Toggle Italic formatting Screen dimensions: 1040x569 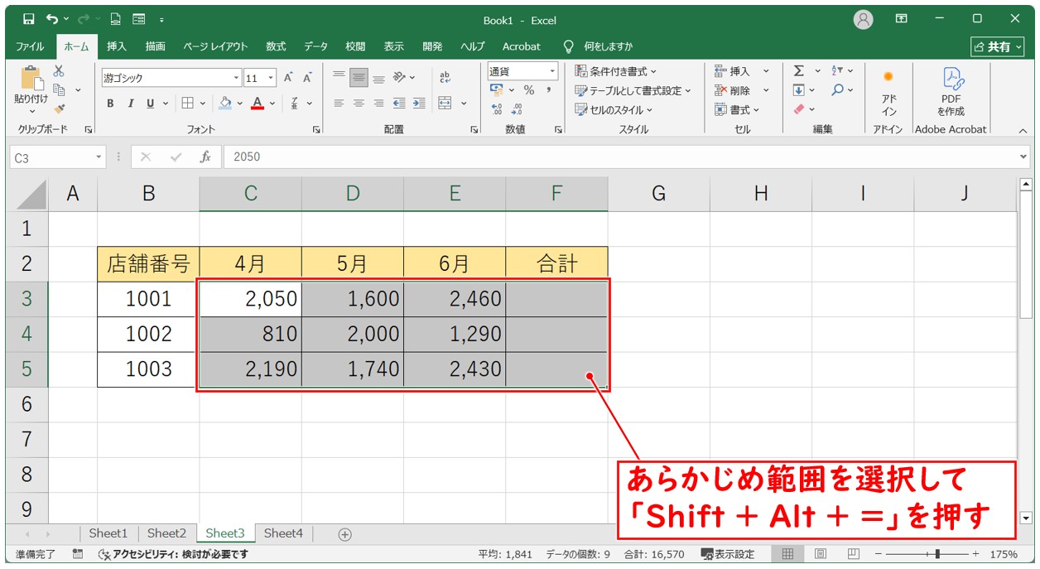click(130, 104)
